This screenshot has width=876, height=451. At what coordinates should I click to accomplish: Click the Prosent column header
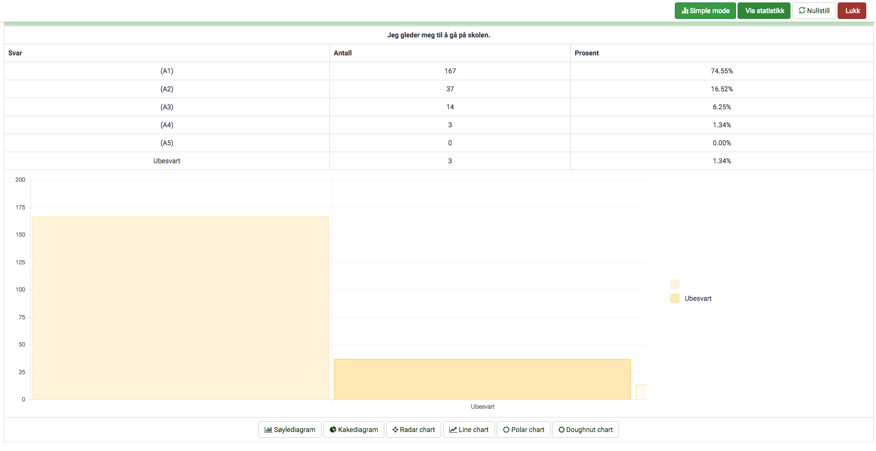coord(586,53)
